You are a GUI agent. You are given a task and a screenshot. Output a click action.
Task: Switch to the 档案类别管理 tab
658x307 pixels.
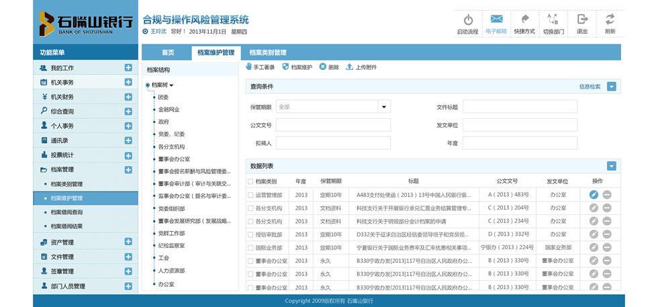coord(268,52)
